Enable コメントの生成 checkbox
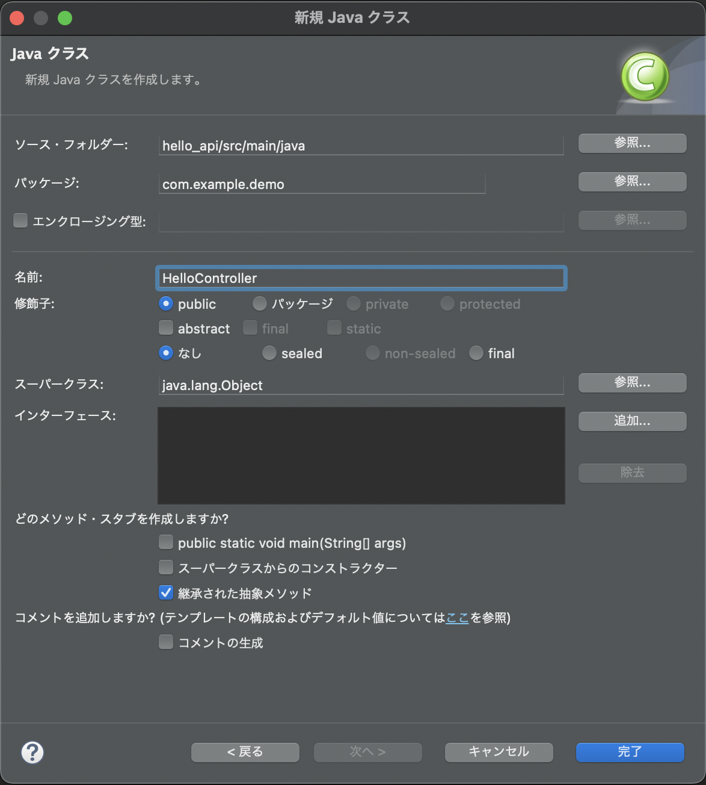Screen dimensions: 706x785 pyautogui.click(x=165, y=642)
